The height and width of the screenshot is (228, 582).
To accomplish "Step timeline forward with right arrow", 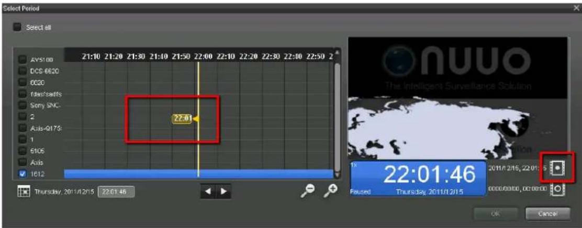I will tap(223, 191).
